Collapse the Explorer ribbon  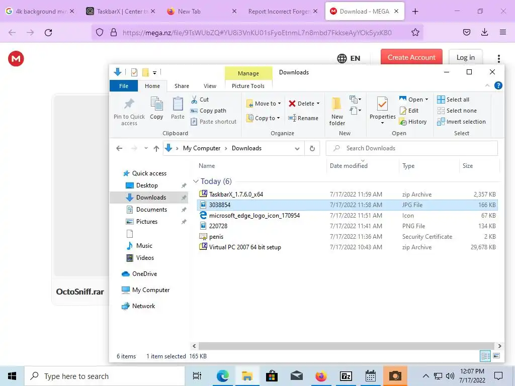[487, 85]
